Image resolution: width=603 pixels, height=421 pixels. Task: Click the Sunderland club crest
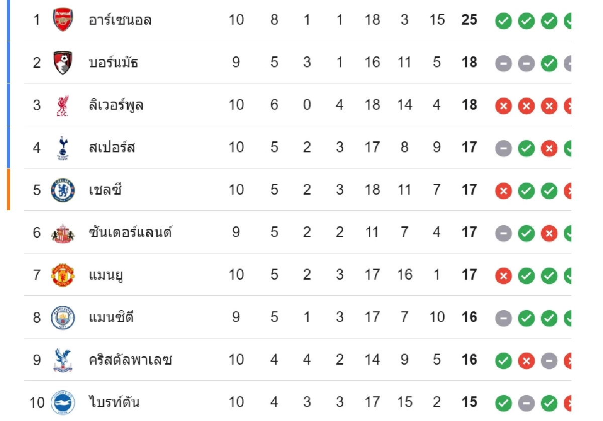point(63,233)
